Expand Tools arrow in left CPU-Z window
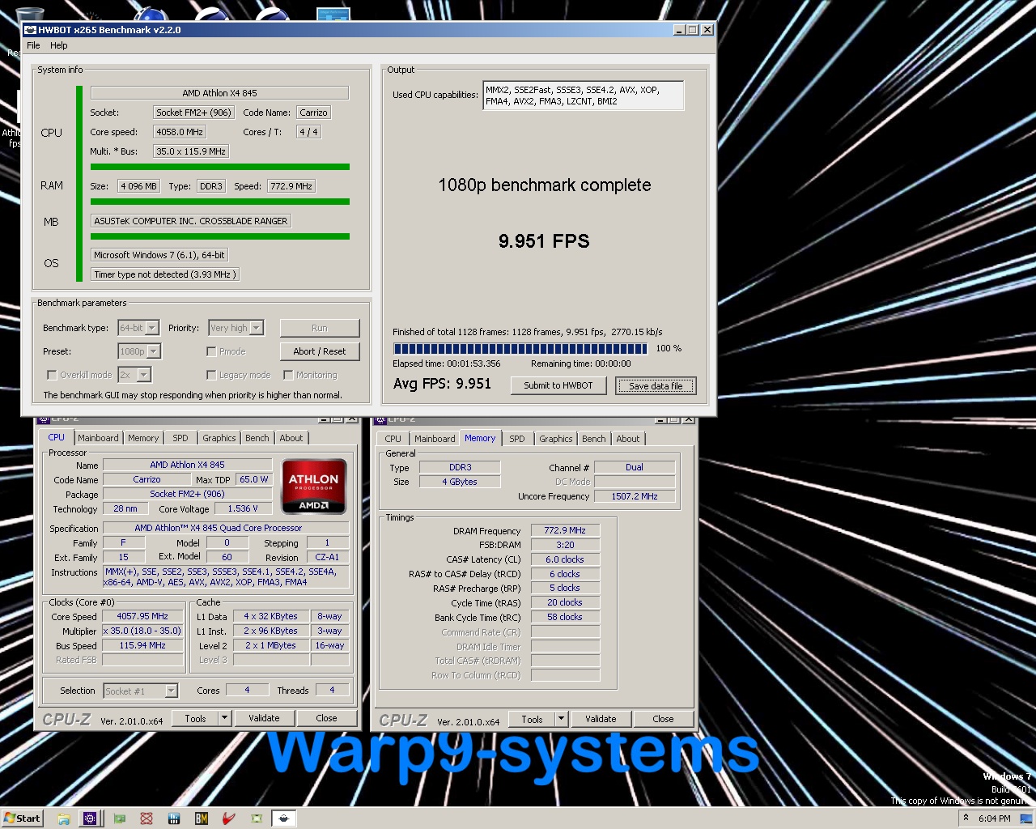Image resolution: width=1036 pixels, height=829 pixels. coord(224,718)
